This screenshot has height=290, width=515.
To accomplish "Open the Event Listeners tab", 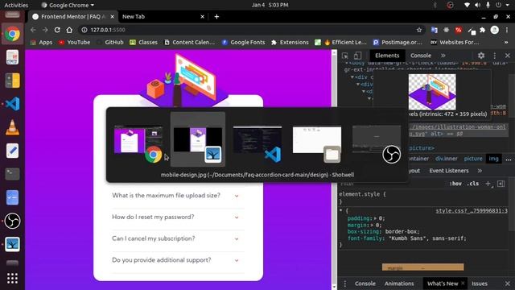I will 449,171.
